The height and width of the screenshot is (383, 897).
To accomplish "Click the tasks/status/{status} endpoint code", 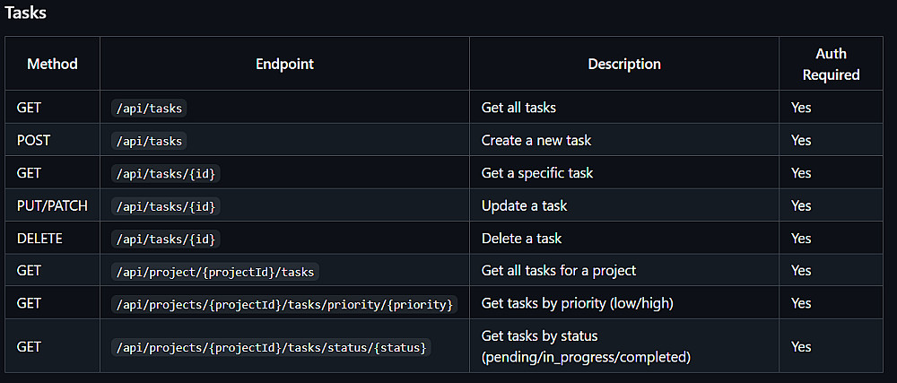I will pos(272,347).
